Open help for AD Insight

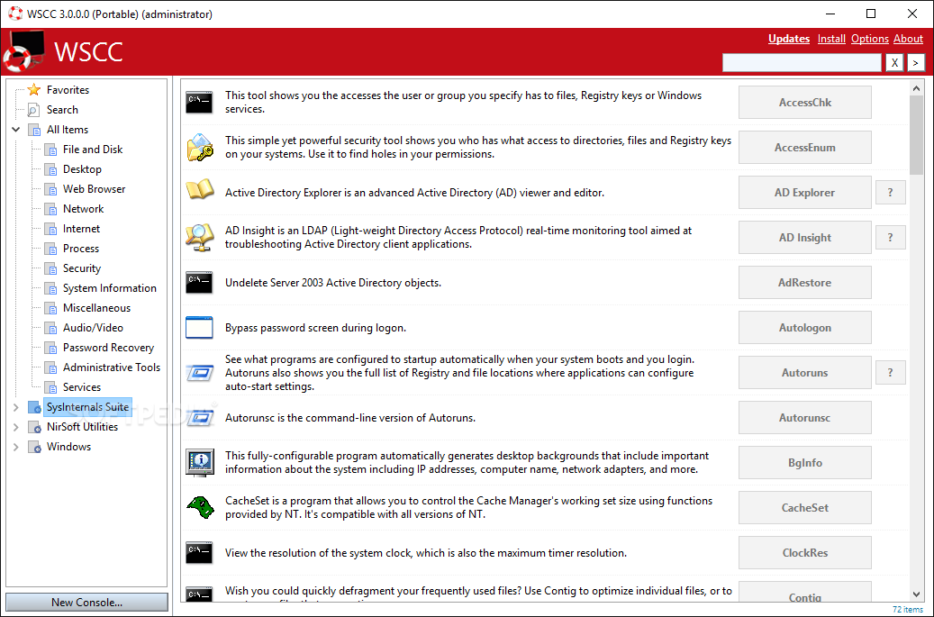tap(891, 238)
